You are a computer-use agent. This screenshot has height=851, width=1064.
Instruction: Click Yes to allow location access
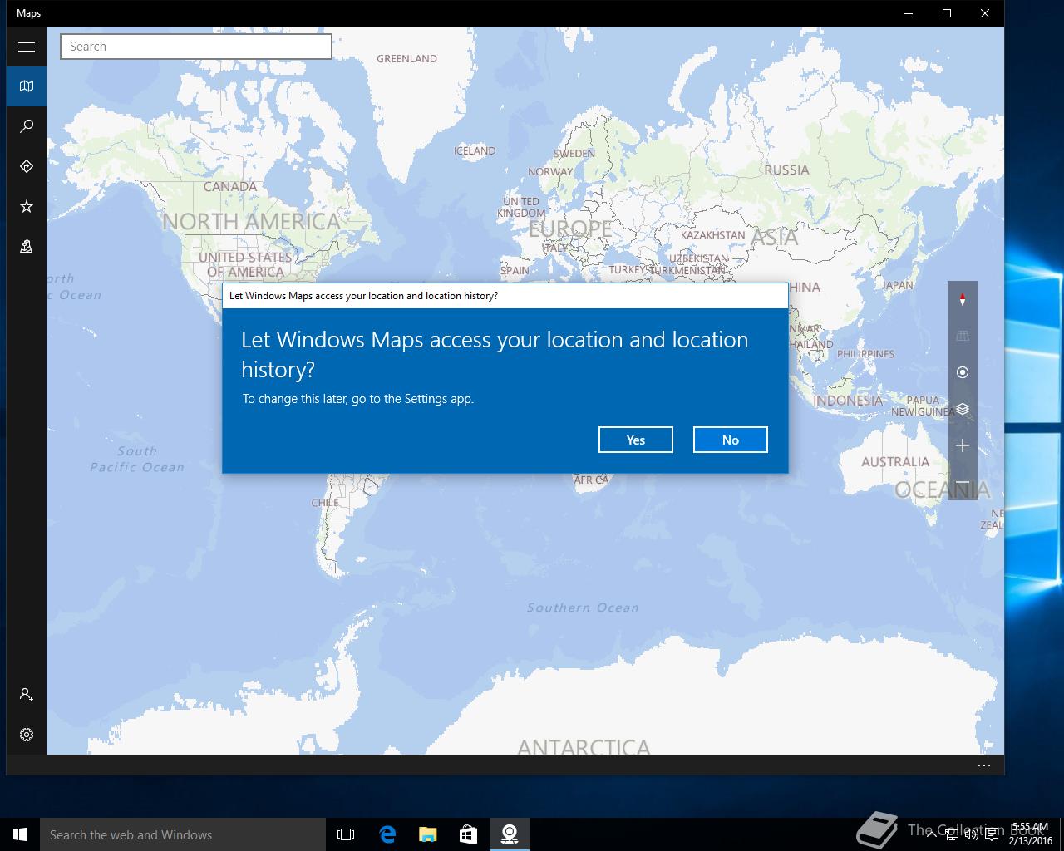636,440
